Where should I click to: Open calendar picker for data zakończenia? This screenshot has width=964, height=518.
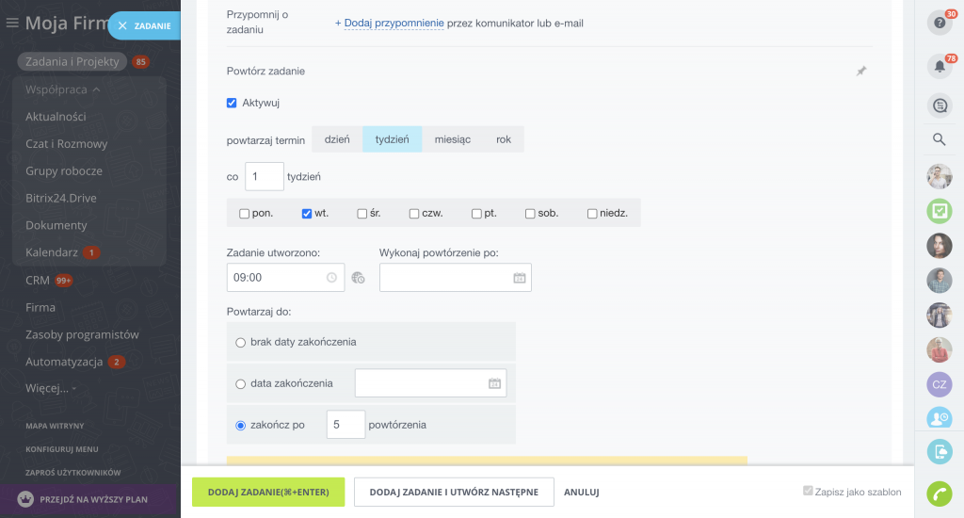pos(494,383)
